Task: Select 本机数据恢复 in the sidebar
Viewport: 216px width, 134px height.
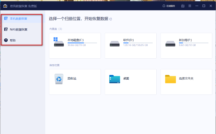Action: (18, 19)
